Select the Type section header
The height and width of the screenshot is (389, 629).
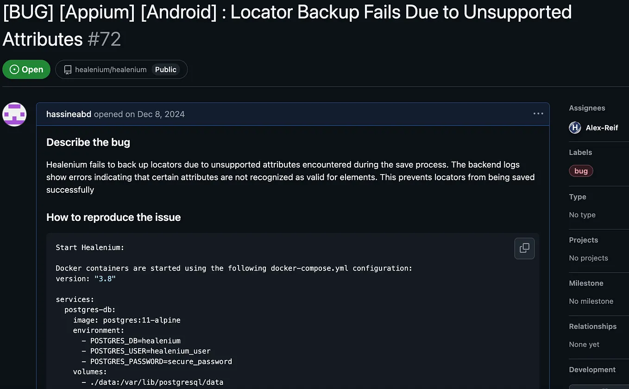point(577,197)
